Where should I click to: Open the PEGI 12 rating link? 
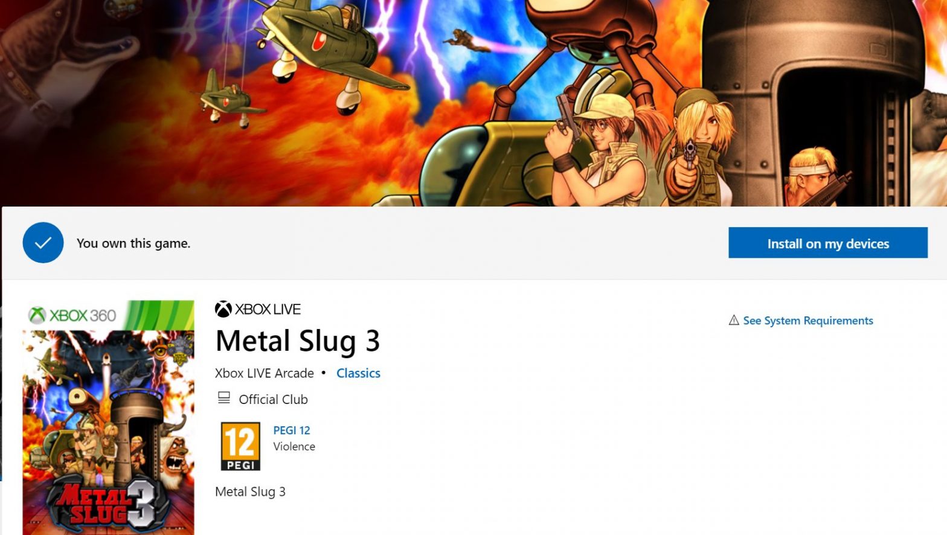coord(292,430)
